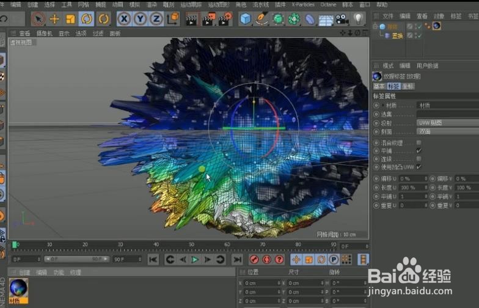Open the green generator objects icon
This screenshot has height=308, width=479.
277,19
